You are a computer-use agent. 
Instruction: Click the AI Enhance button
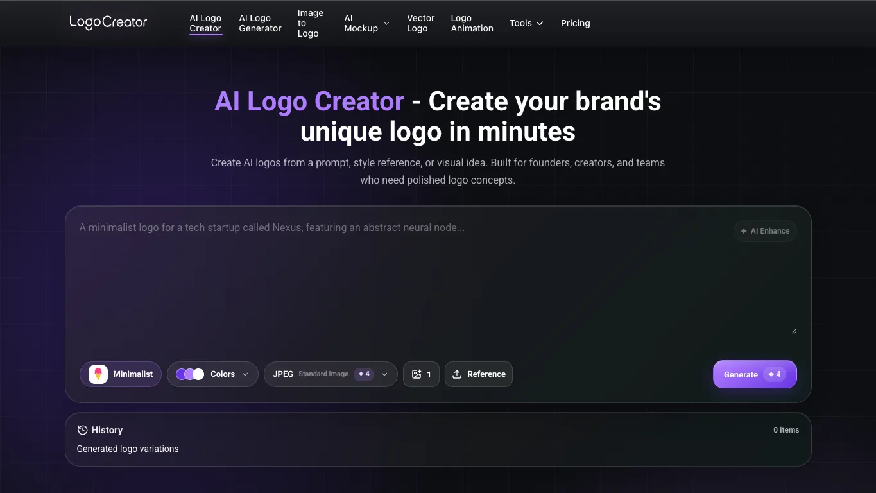765,231
